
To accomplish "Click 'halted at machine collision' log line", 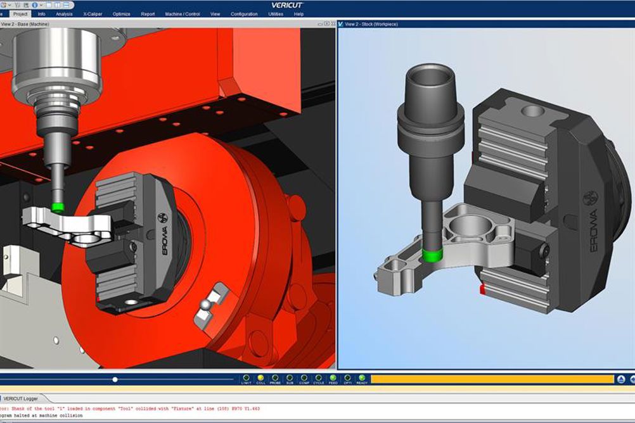I will [x=42, y=415].
